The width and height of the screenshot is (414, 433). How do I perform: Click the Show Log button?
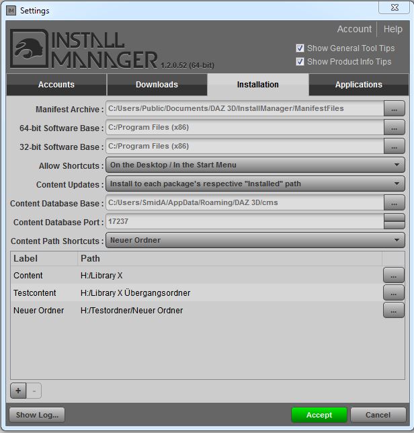(x=37, y=415)
